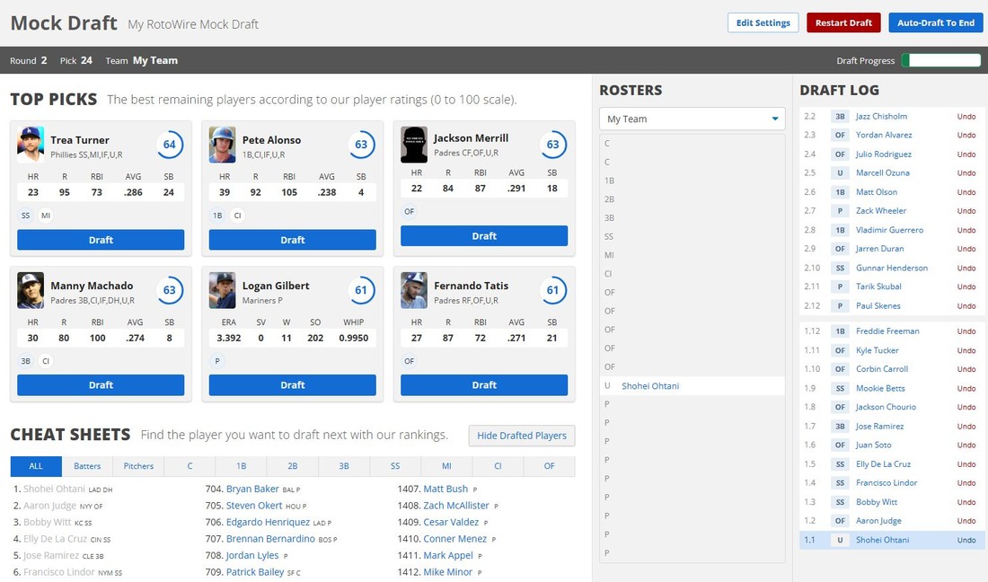Select the SS tab in Cheat Sheets
This screenshot has width=988, height=582.
[393, 466]
